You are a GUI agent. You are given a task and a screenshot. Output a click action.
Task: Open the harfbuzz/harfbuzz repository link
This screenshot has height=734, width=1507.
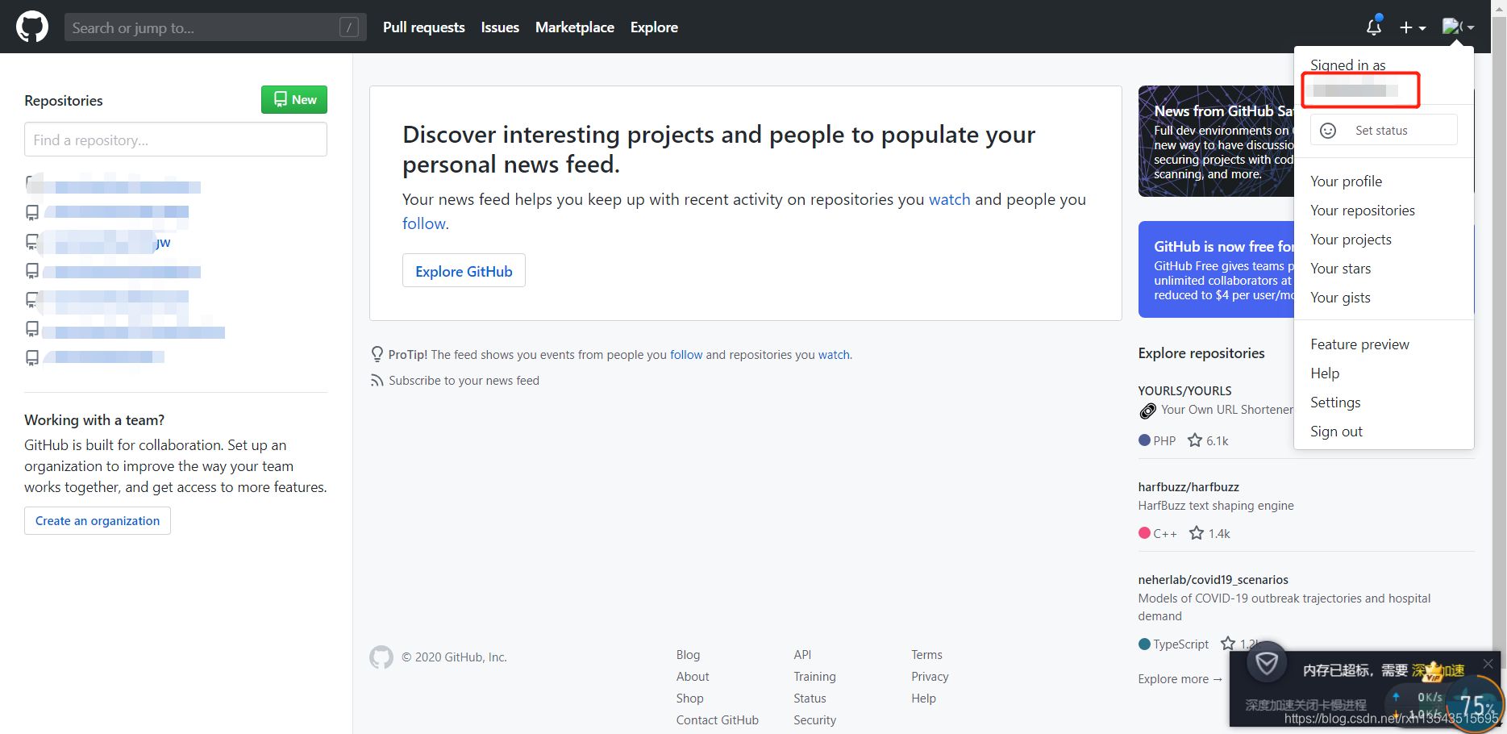click(x=1189, y=486)
